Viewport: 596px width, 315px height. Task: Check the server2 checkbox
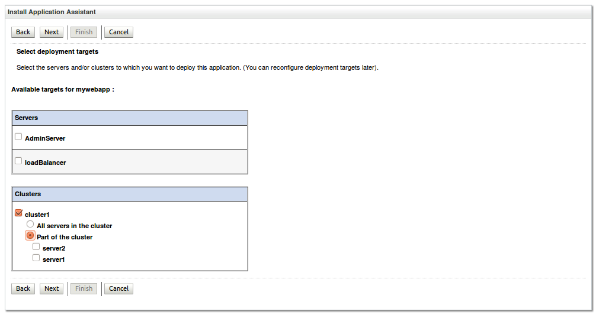pyautogui.click(x=36, y=247)
